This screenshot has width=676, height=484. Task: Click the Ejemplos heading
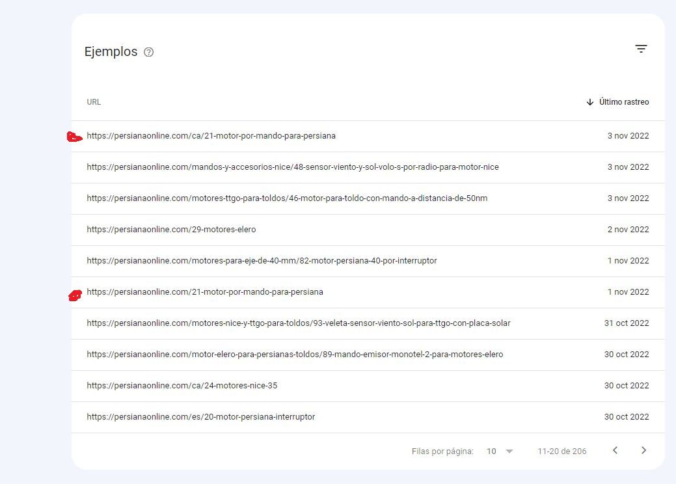(x=111, y=52)
